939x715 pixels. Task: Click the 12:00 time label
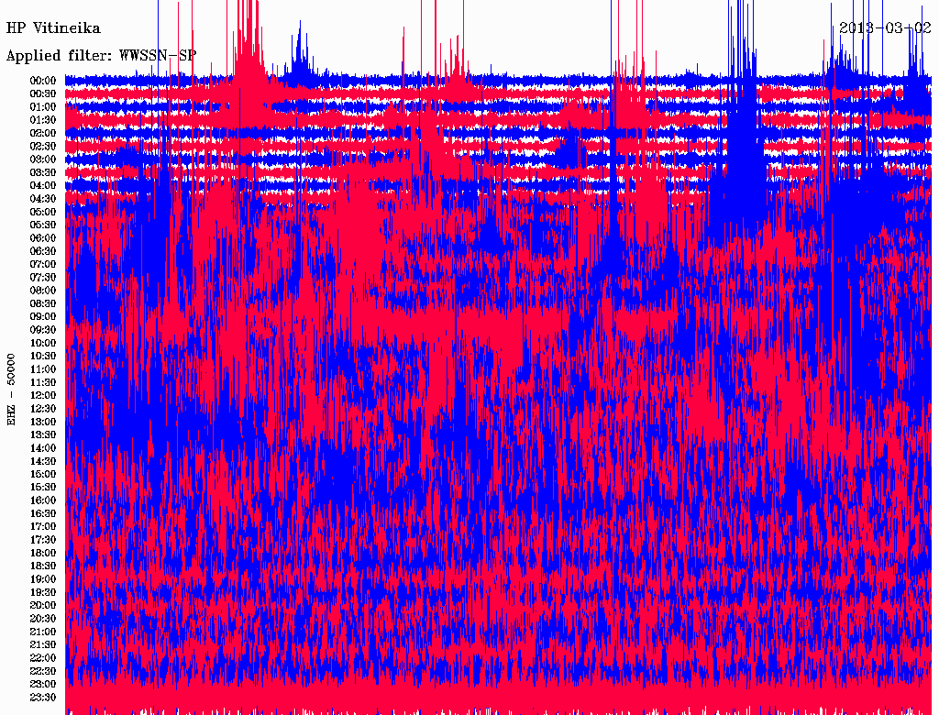point(43,395)
